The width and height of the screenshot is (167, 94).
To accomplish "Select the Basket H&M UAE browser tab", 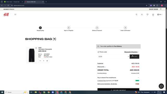I will (x=34, y=2).
